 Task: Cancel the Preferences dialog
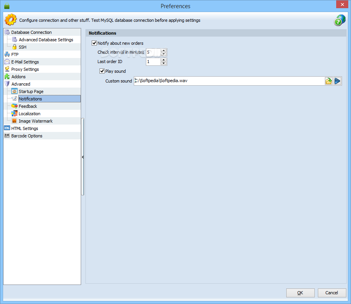[x=332, y=293]
